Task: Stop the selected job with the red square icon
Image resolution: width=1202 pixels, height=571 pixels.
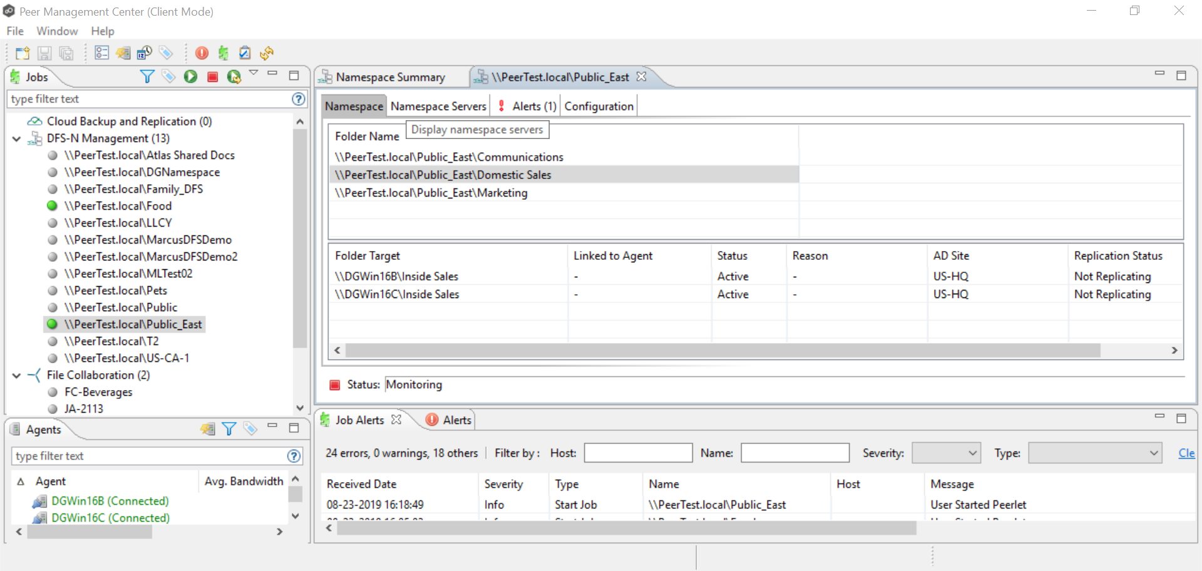Action: point(212,76)
